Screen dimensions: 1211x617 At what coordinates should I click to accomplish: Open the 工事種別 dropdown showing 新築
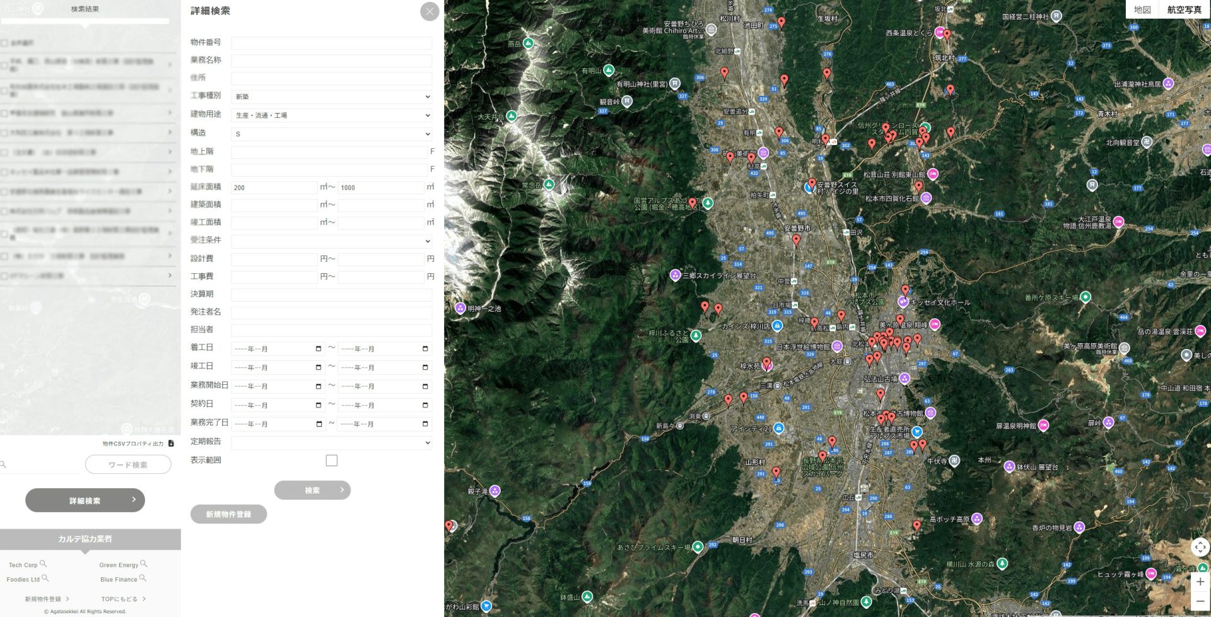(x=332, y=97)
